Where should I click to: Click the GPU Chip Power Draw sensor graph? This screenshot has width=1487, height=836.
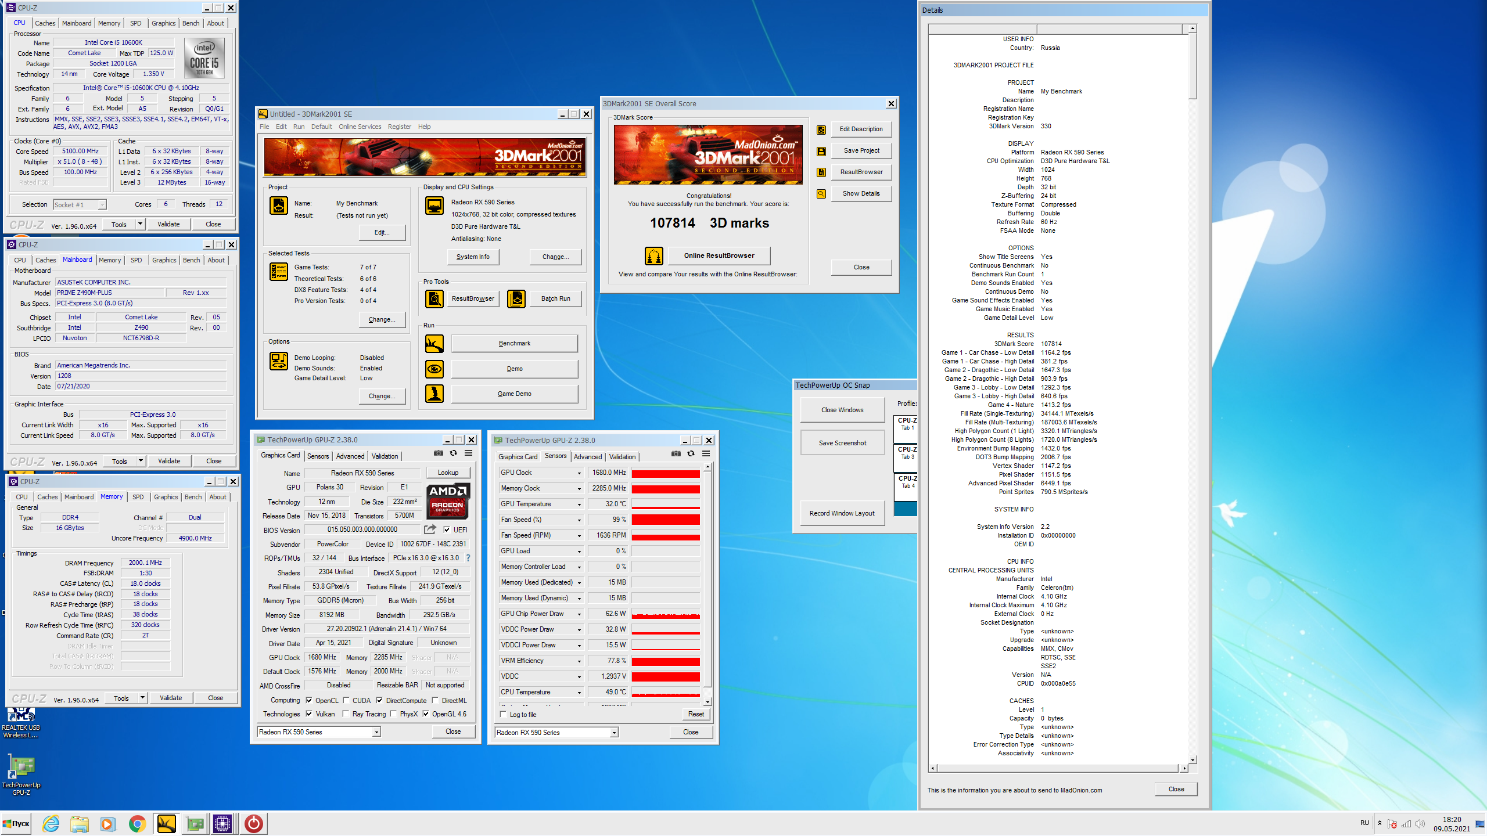coord(666,614)
